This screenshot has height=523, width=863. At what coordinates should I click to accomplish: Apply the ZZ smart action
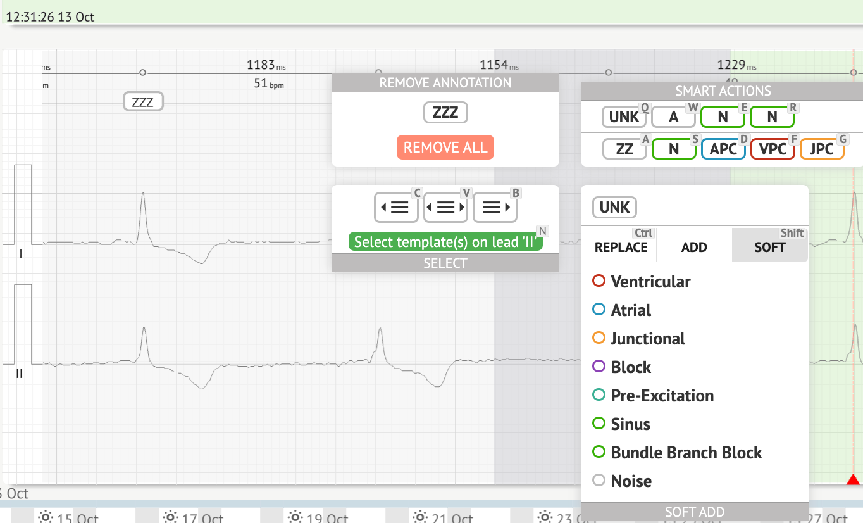pos(624,149)
